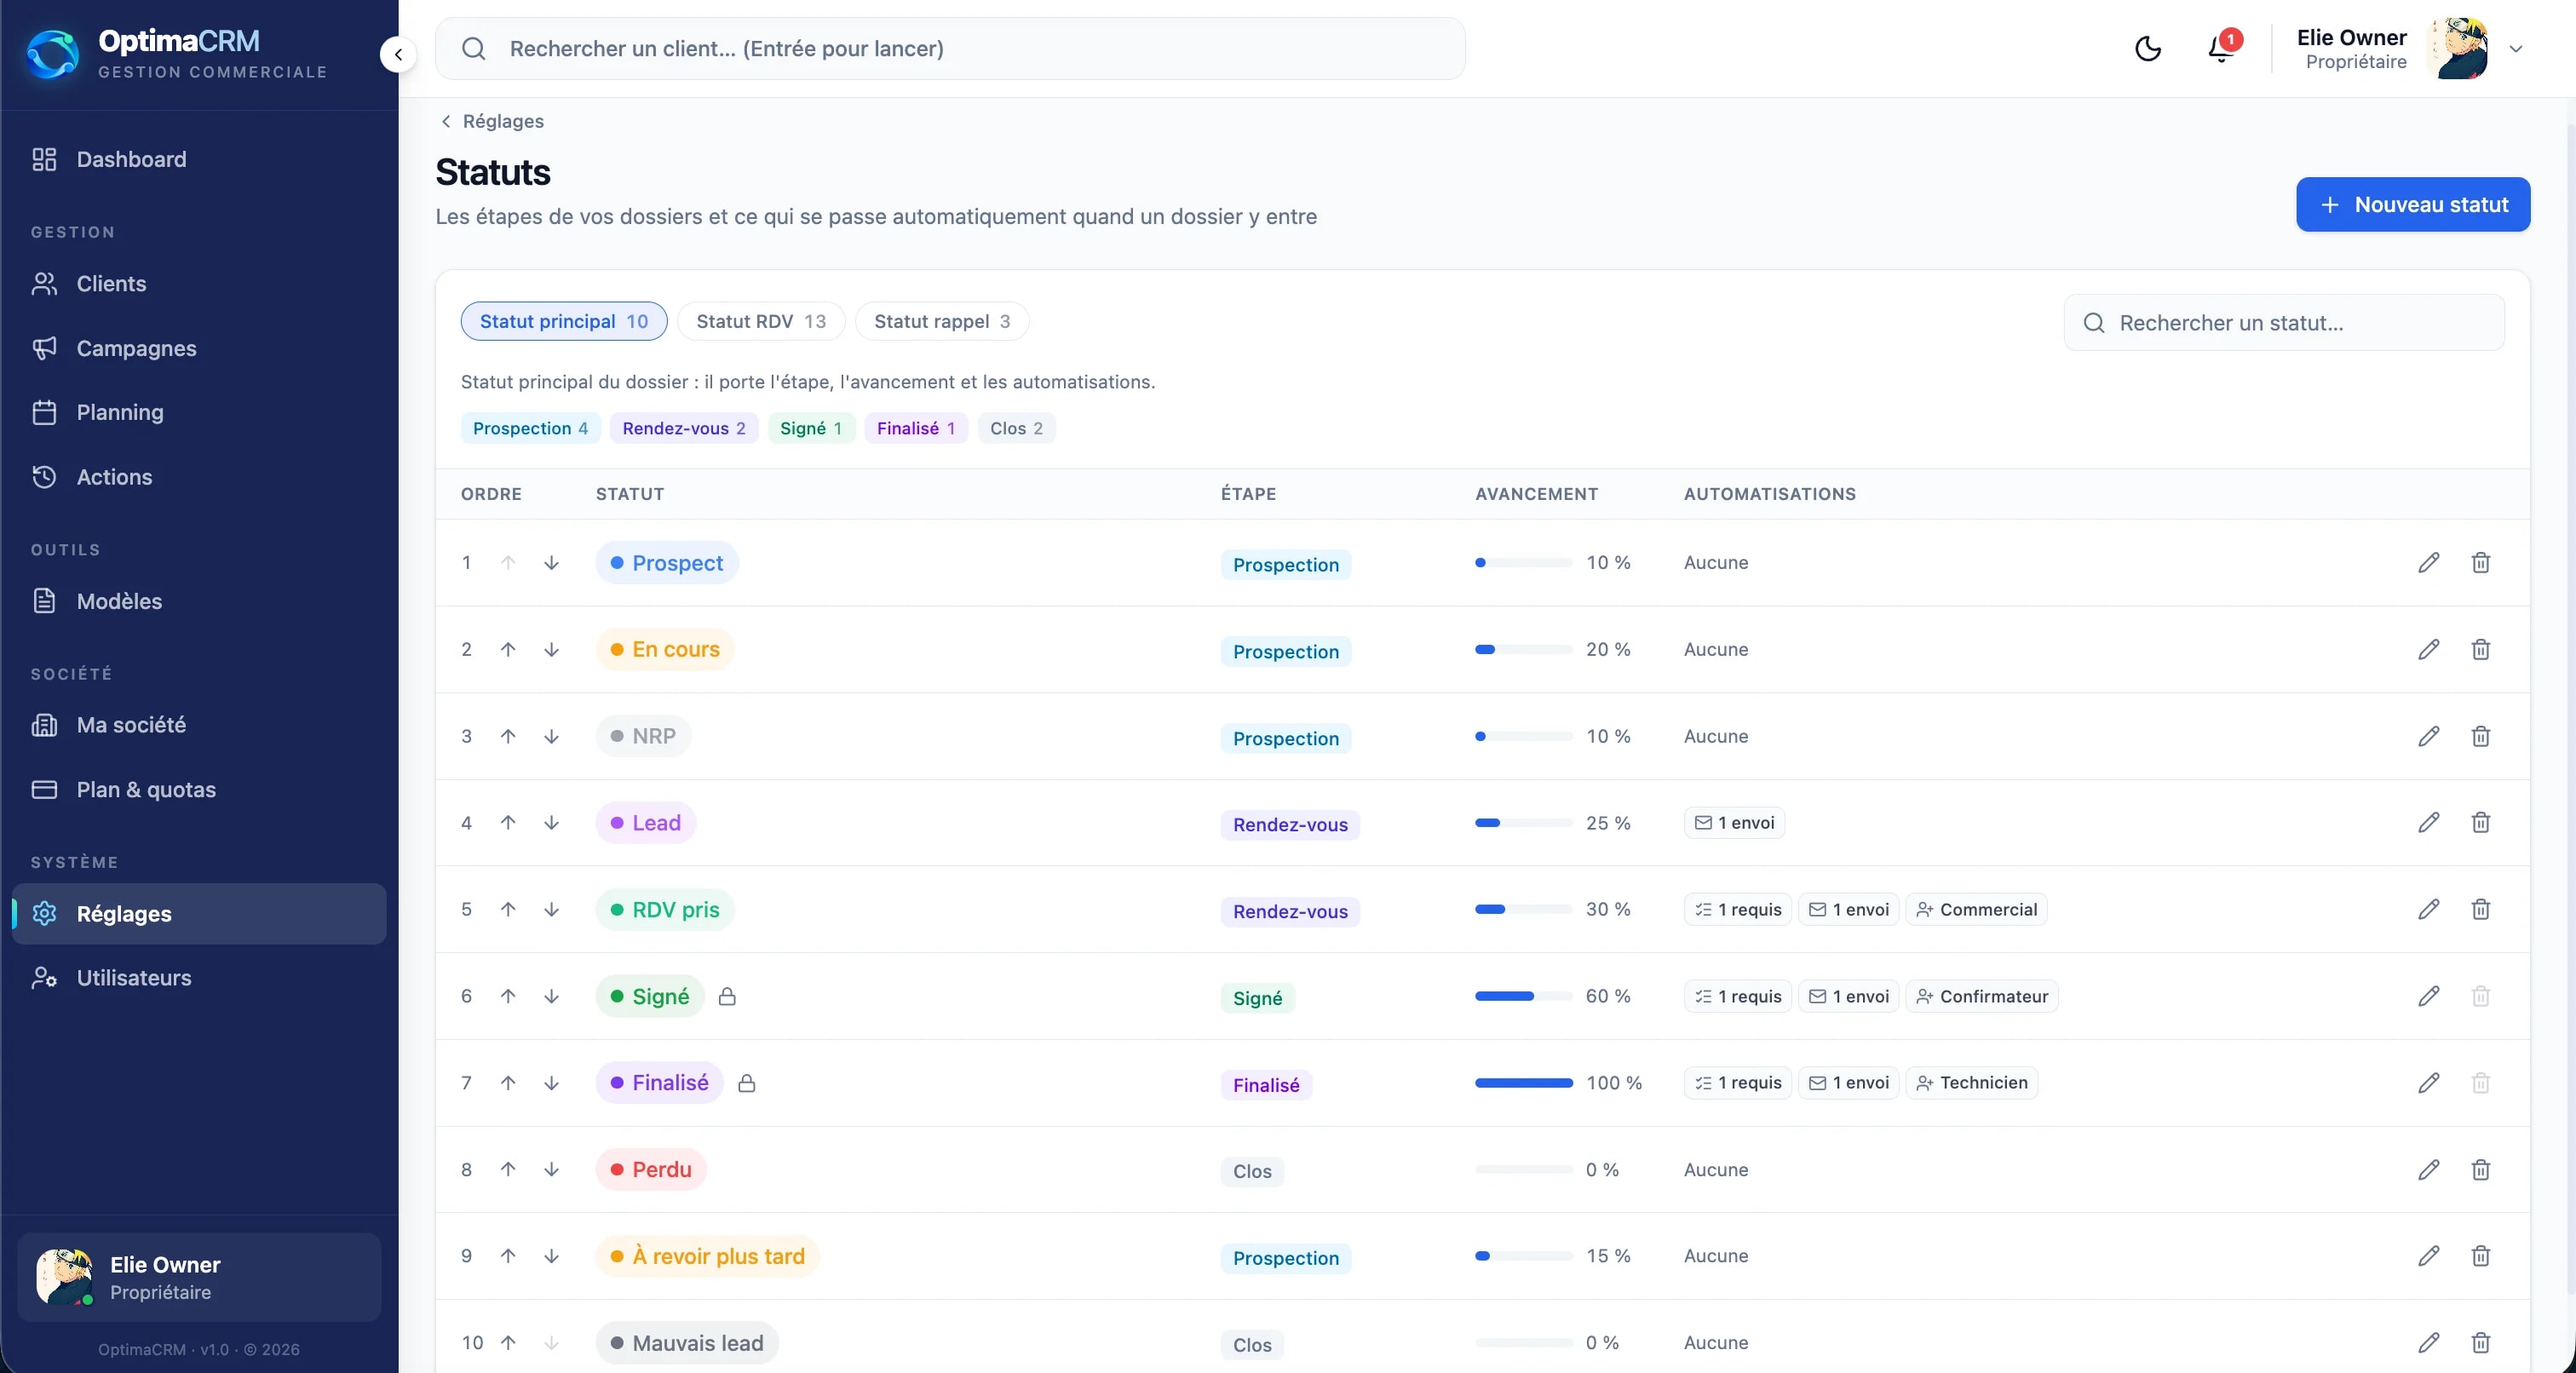Open Dashboard in the sidebar
The height and width of the screenshot is (1373, 2576).
pyautogui.click(x=199, y=159)
